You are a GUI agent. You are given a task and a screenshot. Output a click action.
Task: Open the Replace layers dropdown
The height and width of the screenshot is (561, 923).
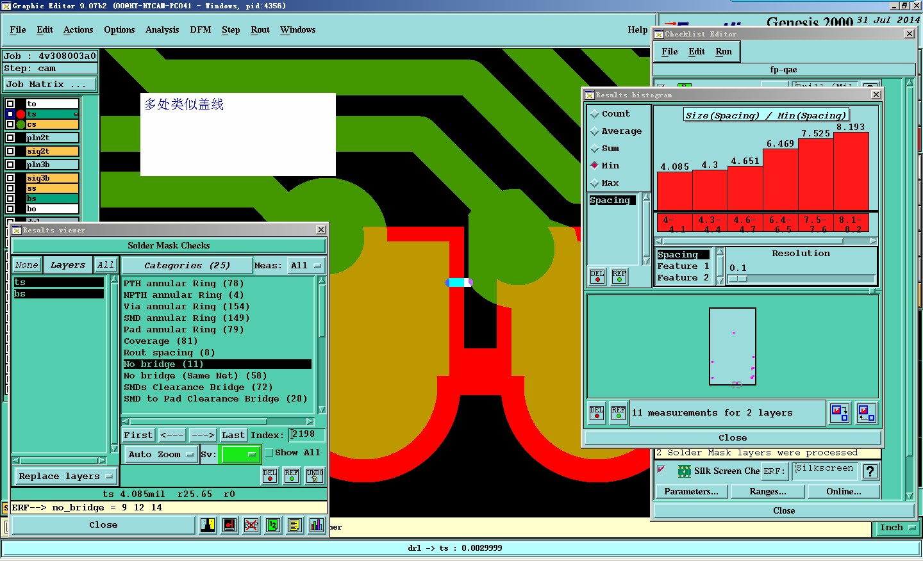[65, 476]
